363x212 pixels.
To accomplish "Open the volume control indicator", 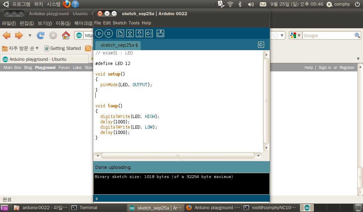I will (251, 4).
